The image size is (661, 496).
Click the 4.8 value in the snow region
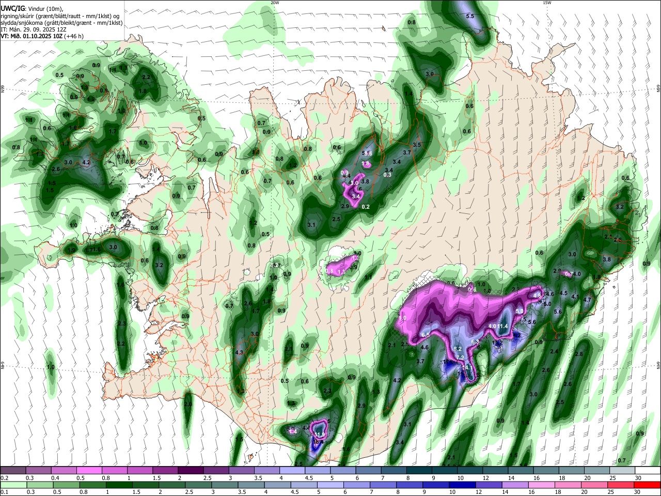coord(537,296)
